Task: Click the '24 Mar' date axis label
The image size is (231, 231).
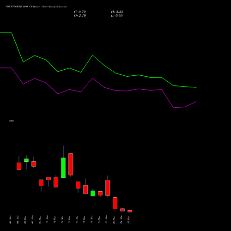Action: [x=121, y=219]
